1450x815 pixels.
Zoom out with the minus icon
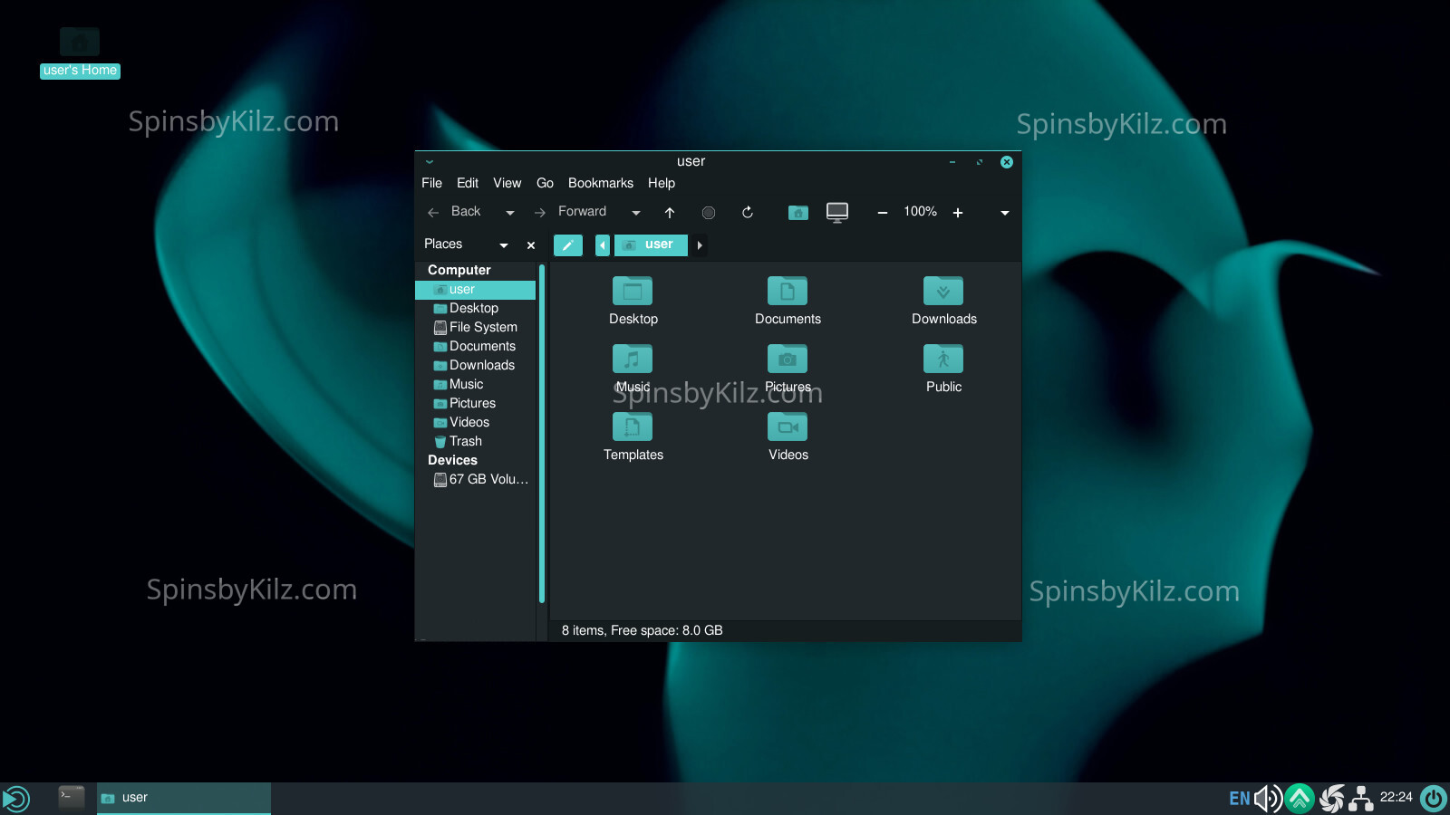point(882,213)
